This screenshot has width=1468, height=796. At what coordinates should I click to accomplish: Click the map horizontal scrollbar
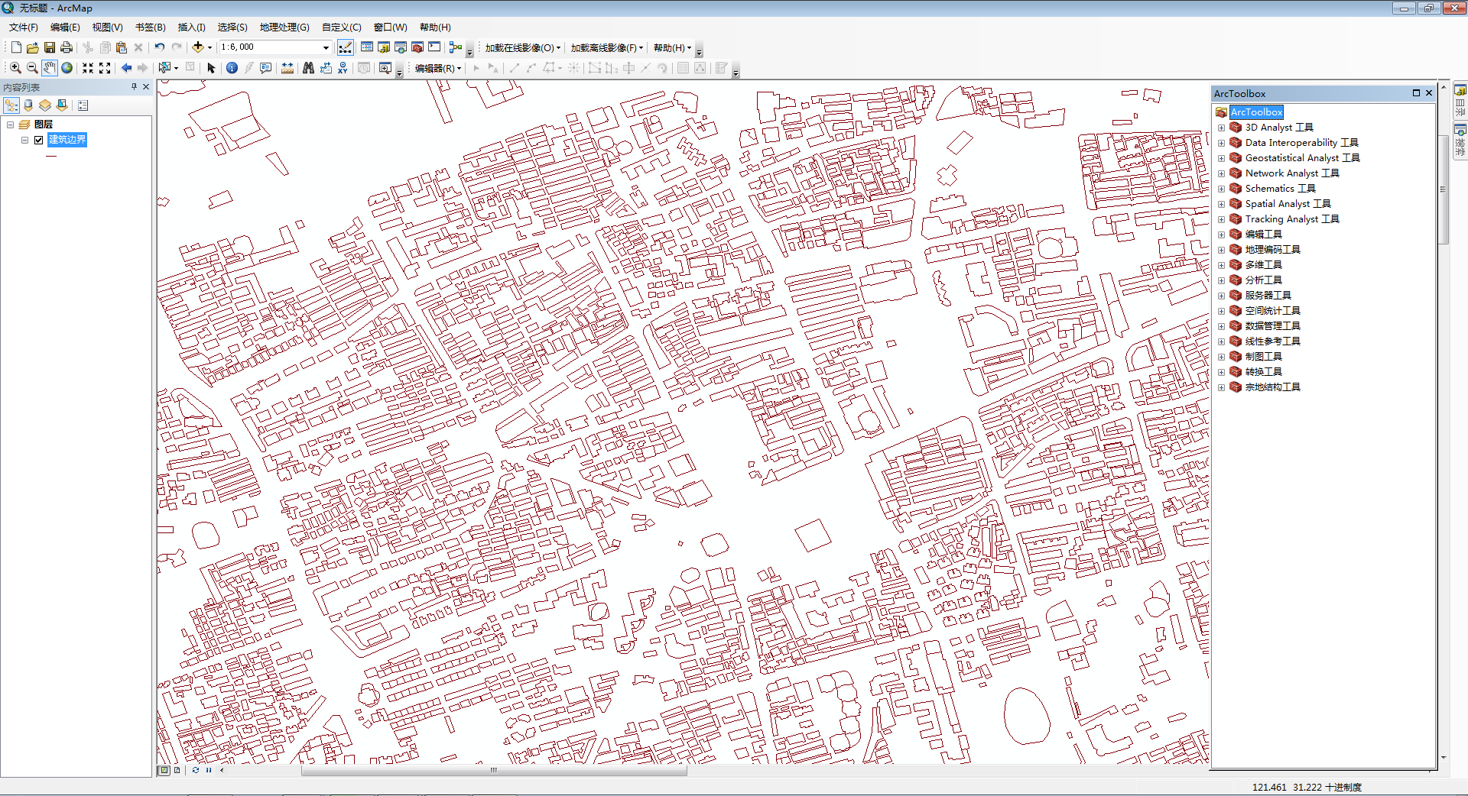click(494, 770)
